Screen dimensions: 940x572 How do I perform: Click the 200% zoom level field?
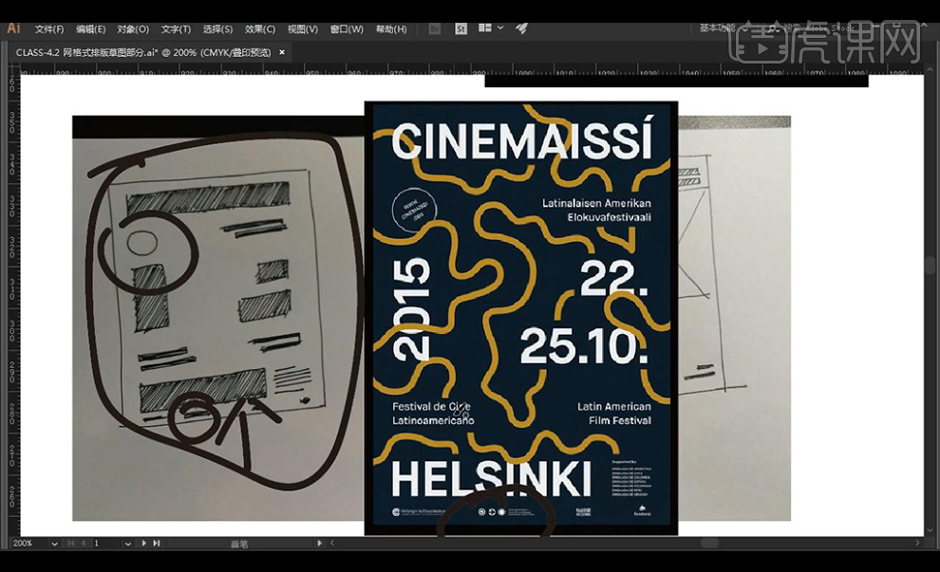tap(30, 544)
